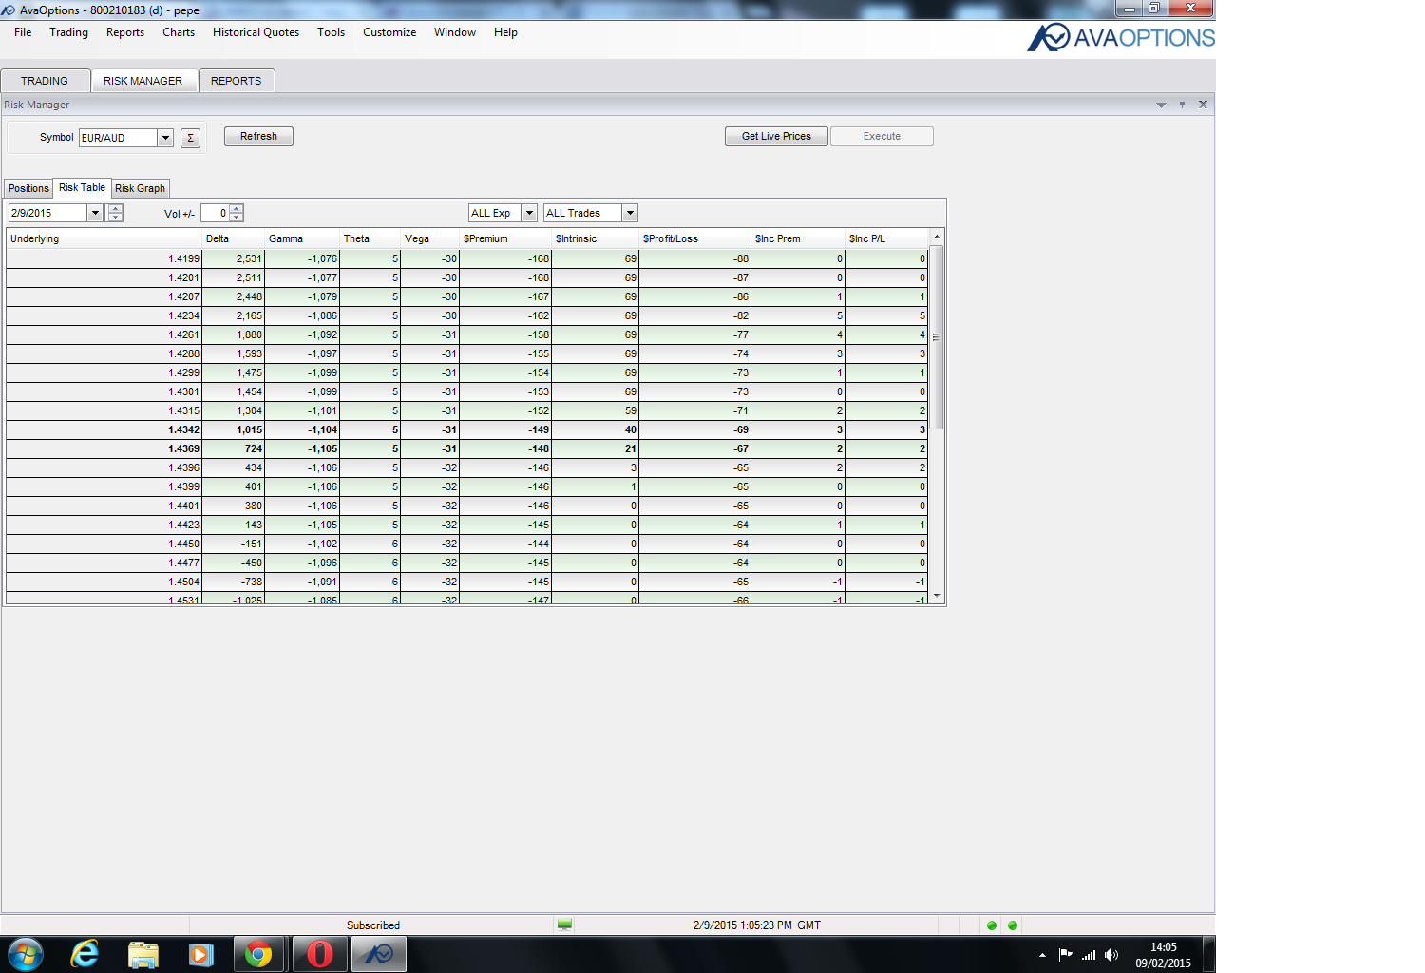Viewport: 1425px width, 973px height.
Task: Open the Tools menu
Action: click(331, 32)
